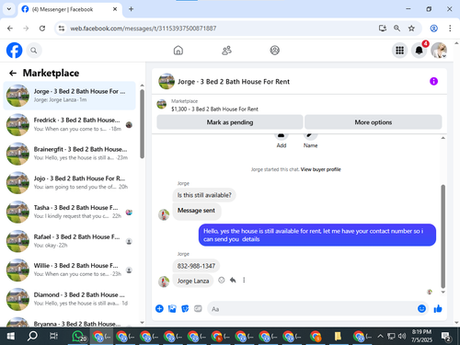Image resolution: width=460 pixels, height=345 pixels.
Task: Click the Mark as pending button
Action: pyautogui.click(x=230, y=122)
